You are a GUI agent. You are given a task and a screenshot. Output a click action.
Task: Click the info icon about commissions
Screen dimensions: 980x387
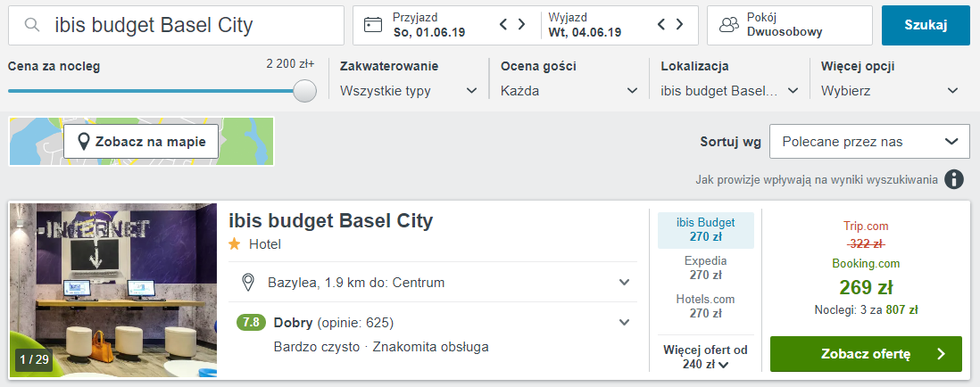tap(954, 179)
